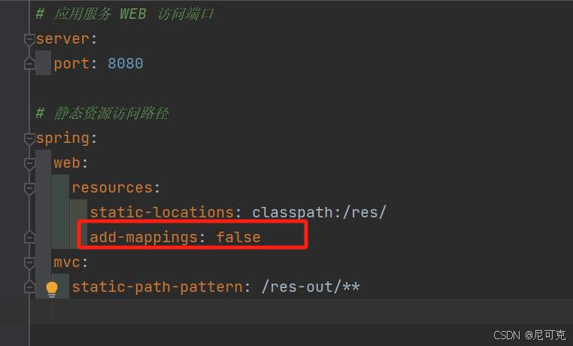Collapse the web block fold marker

pyautogui.click(x=29, y=164)
